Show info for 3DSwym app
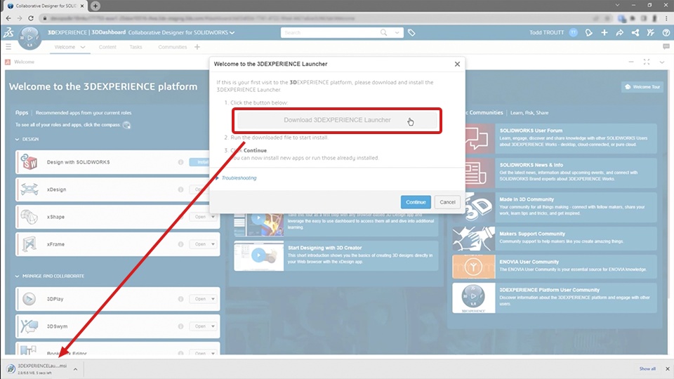 [x=180, y=326]
